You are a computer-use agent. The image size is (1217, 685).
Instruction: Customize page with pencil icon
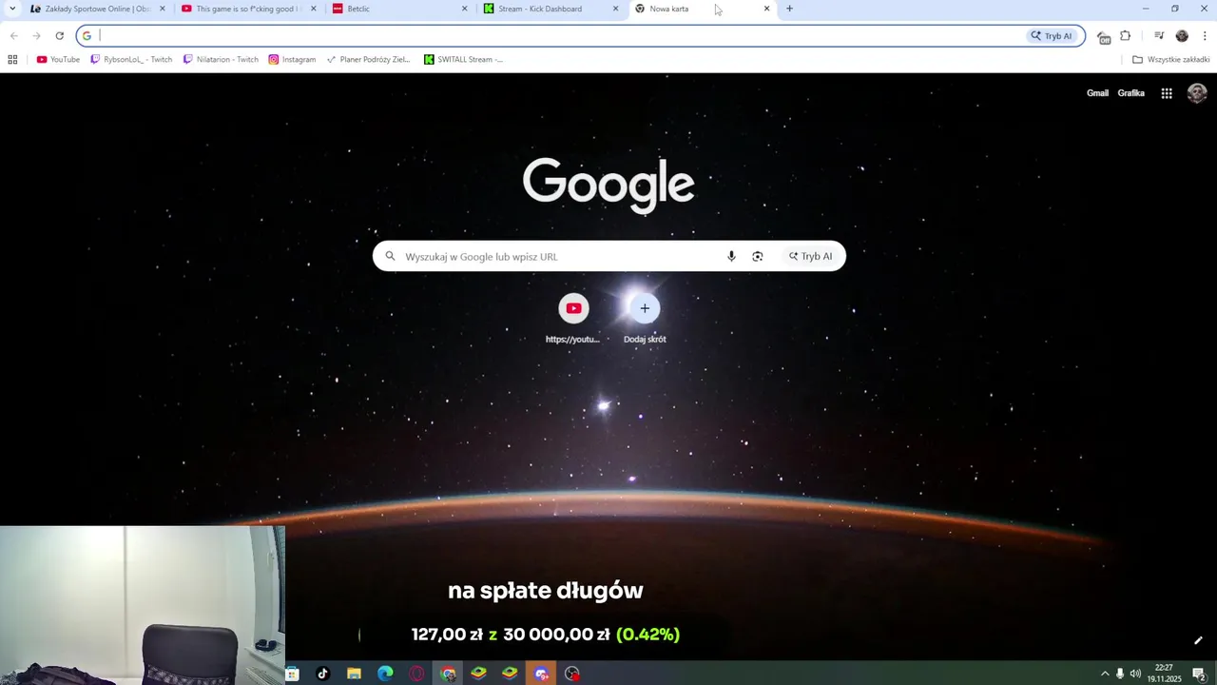click(x=1198, y=640)
